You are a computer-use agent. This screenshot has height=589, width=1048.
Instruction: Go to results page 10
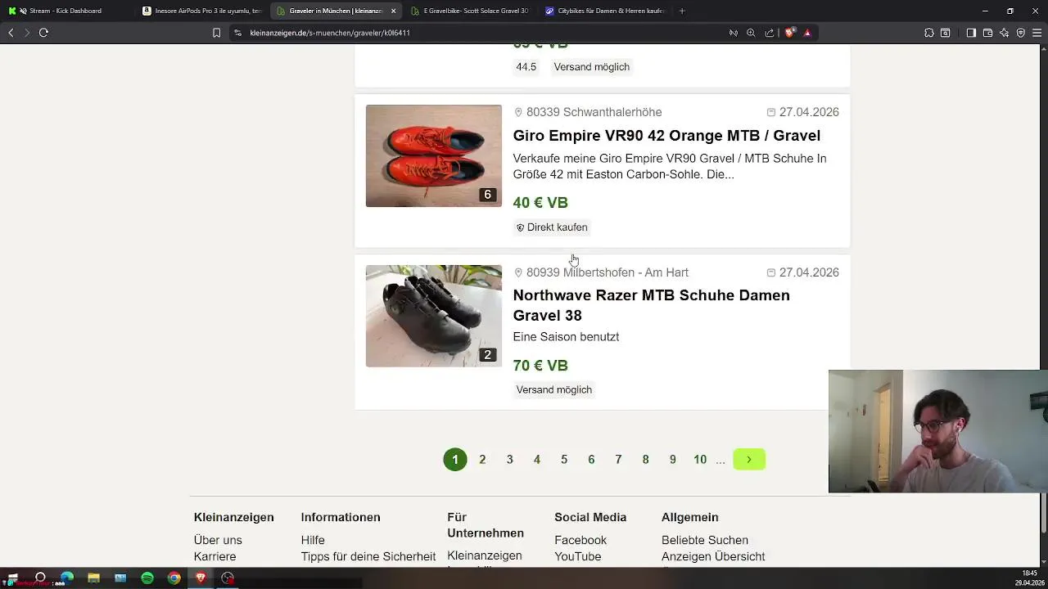[700, 460]
